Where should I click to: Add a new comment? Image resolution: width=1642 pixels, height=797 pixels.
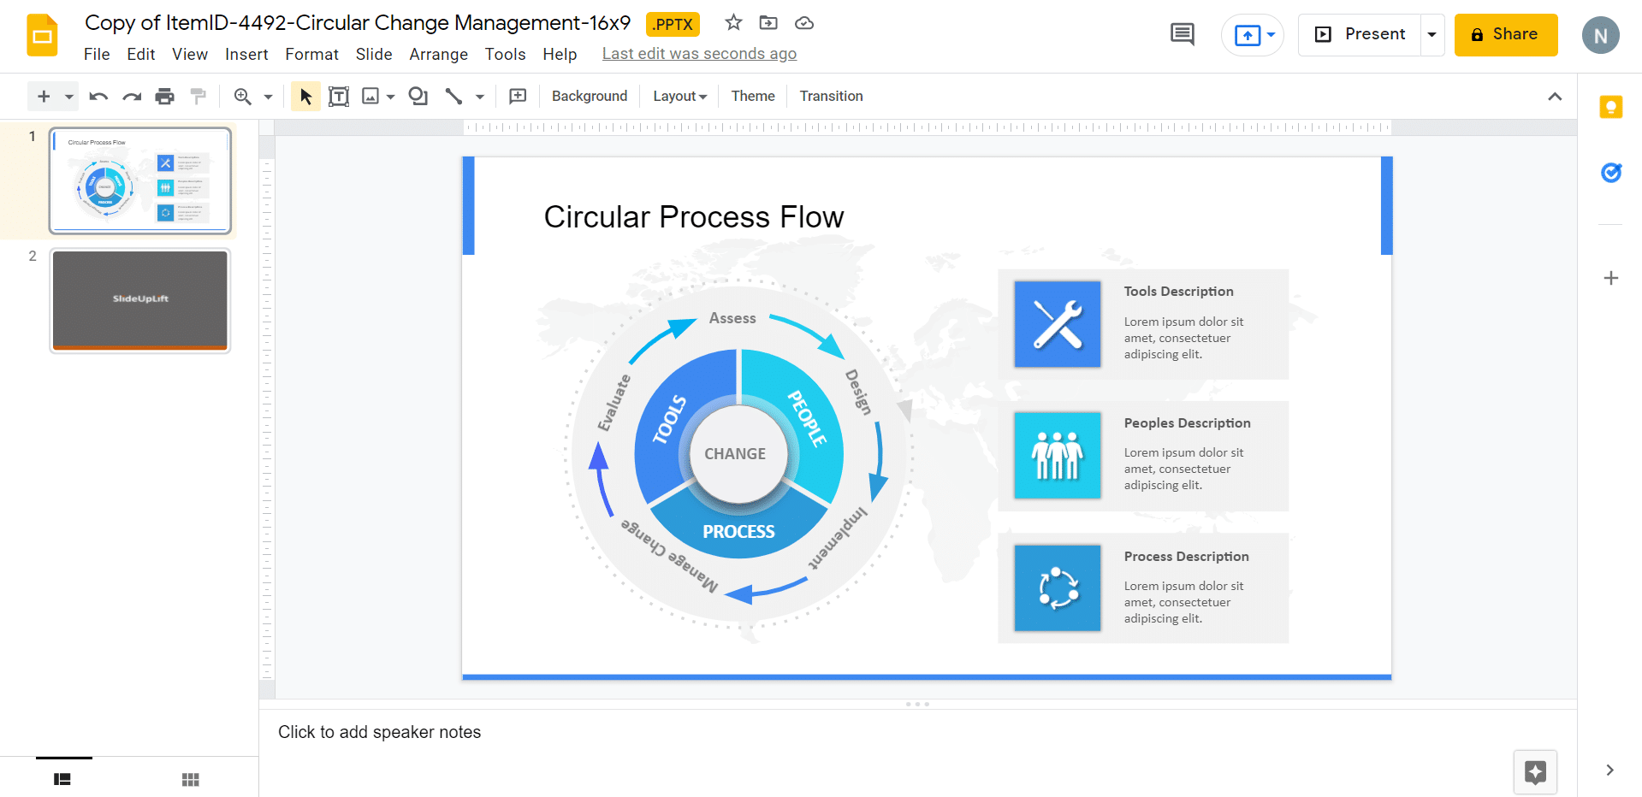[x=518, y=96]
